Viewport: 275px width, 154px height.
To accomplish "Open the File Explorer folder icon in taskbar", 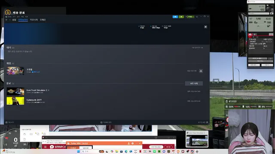I will click(x=116, y=151).
